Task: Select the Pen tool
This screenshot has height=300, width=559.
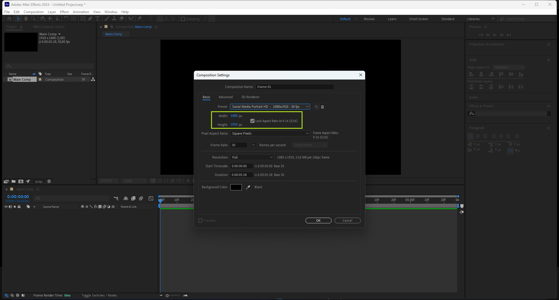Action: coord(90,19)
